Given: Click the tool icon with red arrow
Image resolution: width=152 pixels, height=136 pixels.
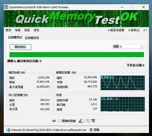Looking at the screenshot, I should tap(93, 121).
